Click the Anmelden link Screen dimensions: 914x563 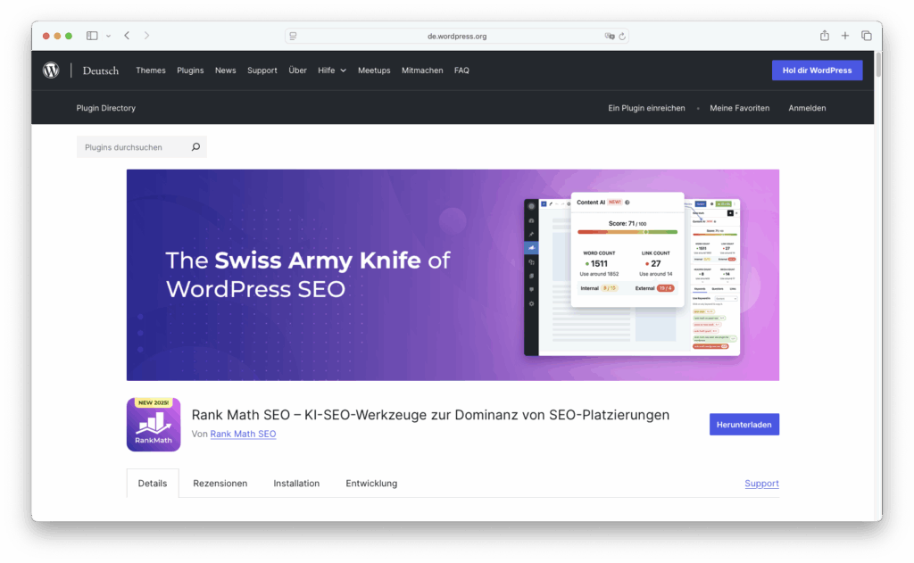click(x=807, y=108)
